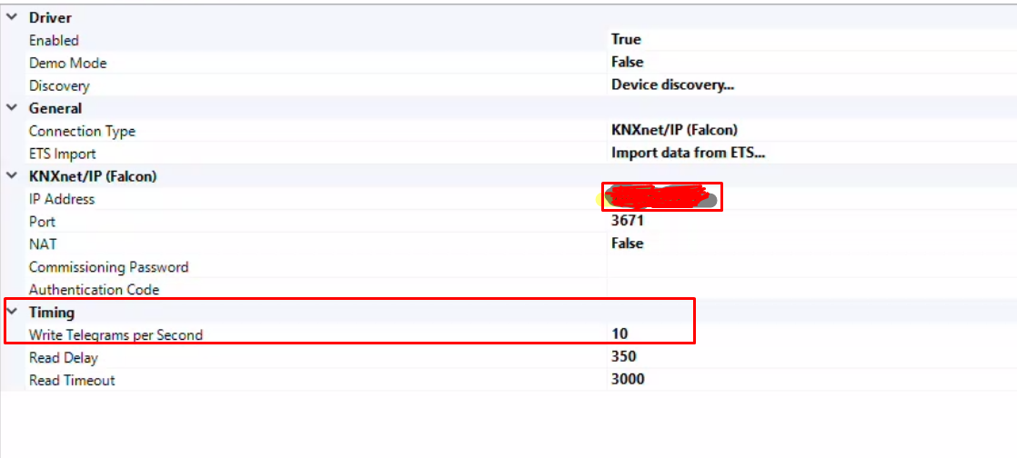
Task: Select the IP Address value field
Action: (661, 197)
